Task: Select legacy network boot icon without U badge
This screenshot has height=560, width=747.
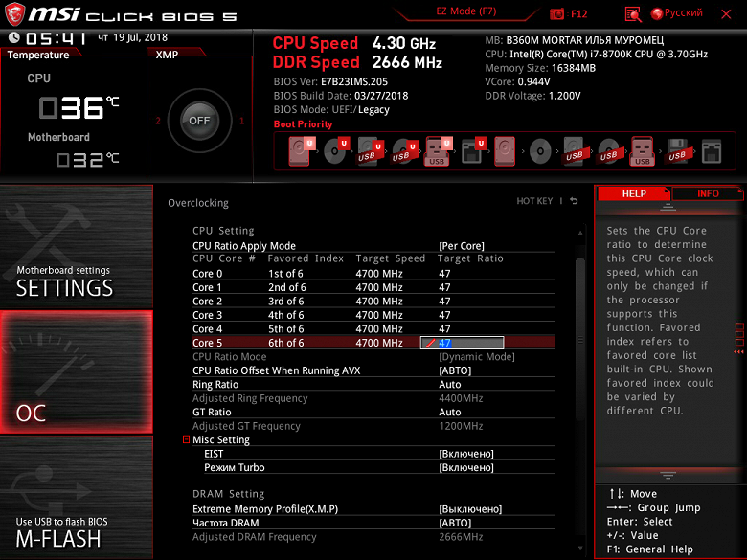Action: [712, 151]
